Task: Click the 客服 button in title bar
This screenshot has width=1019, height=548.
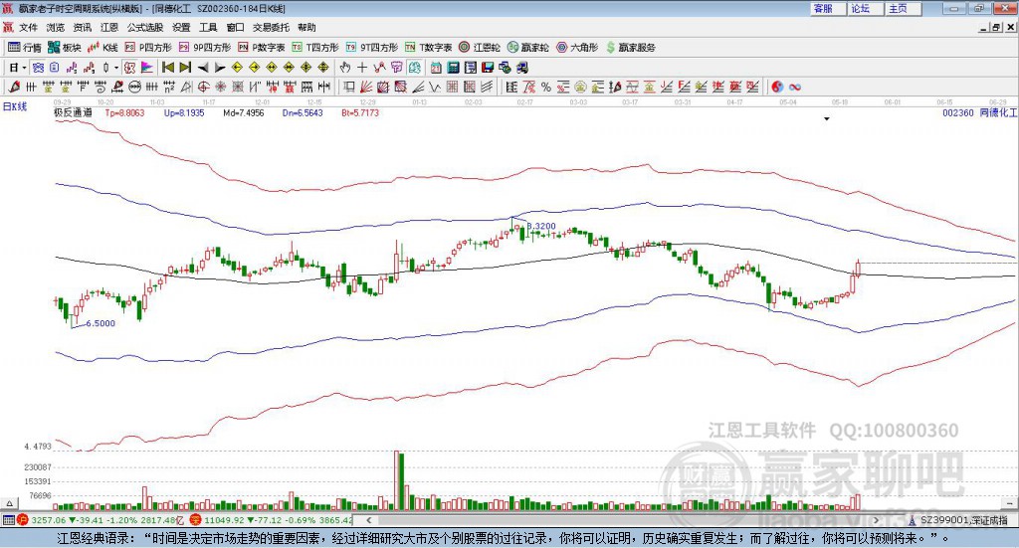Action: click(x=828, y=8)
